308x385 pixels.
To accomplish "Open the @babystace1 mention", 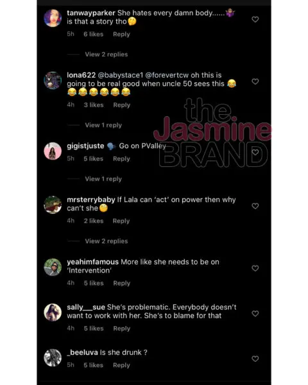I will click(121, 75).
